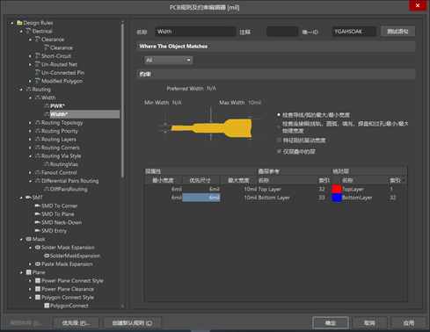Collapse the Routing tree node

(x=21, y=90)
